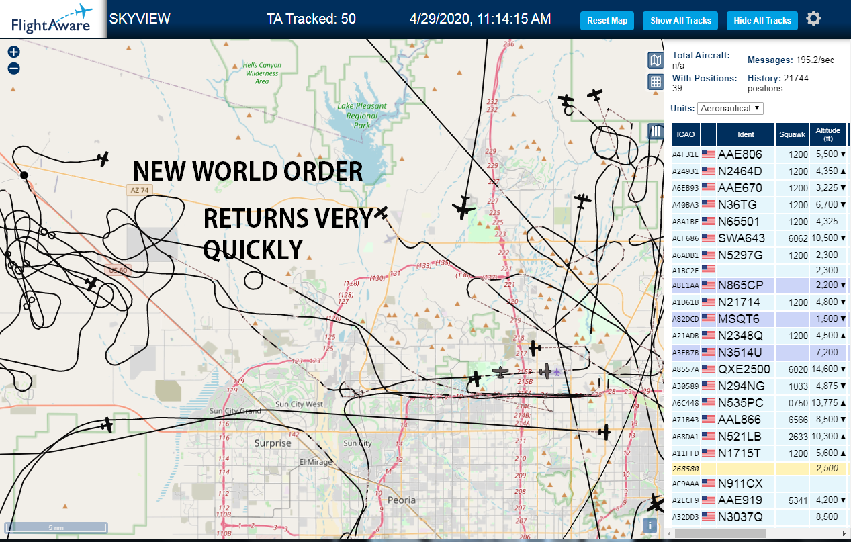The image size is (851, 542).
Task: Select the N36TG aircraft row
Action: (x=761, y=204)
